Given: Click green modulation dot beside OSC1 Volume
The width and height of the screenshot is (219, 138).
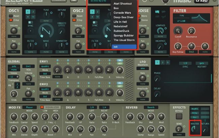Looking at the screenshot, I should (x=19, y=28).
